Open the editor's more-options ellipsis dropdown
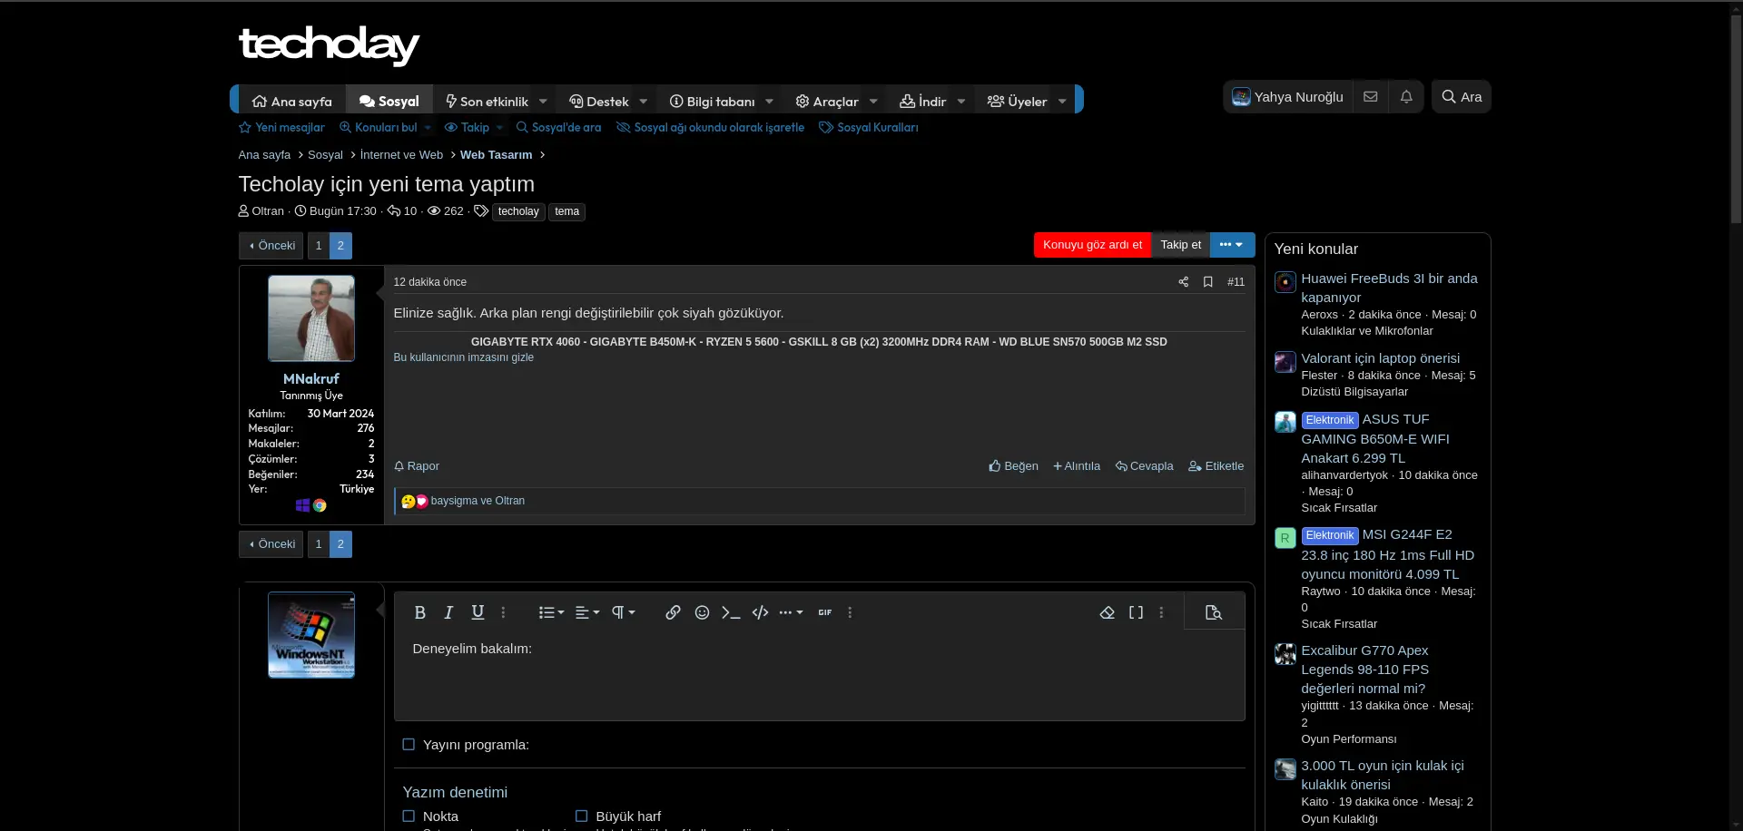1743x831 pixels. tap(791, 612)
